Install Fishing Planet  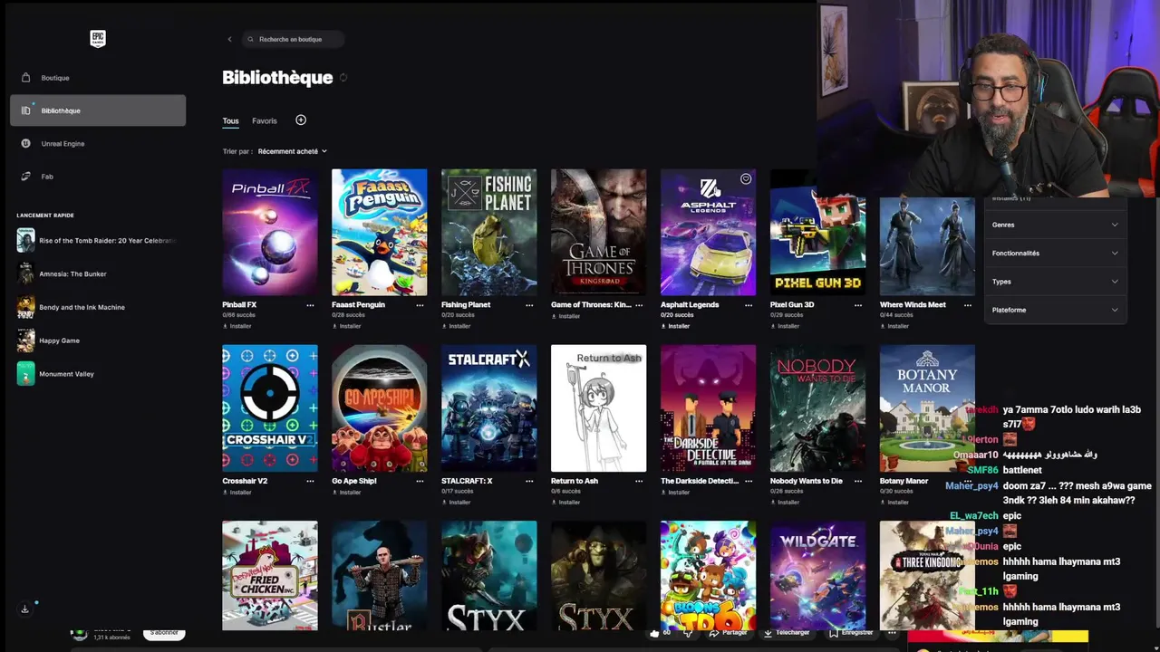pos(457,326)
